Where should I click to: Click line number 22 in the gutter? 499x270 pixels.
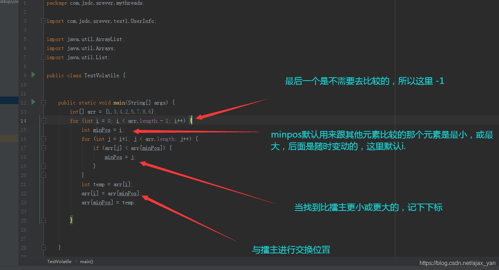tap(24, 193)
